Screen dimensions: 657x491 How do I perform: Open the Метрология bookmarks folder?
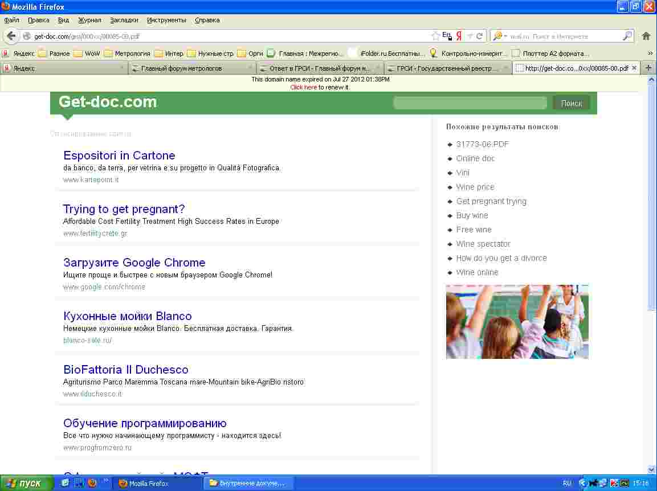tap(127, 54)
